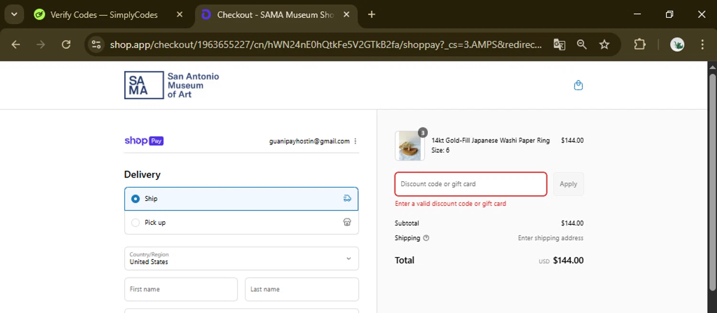
Task: Apply the discount code
Action: (568, 184)
